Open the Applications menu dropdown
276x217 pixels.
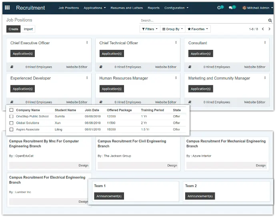95,8
